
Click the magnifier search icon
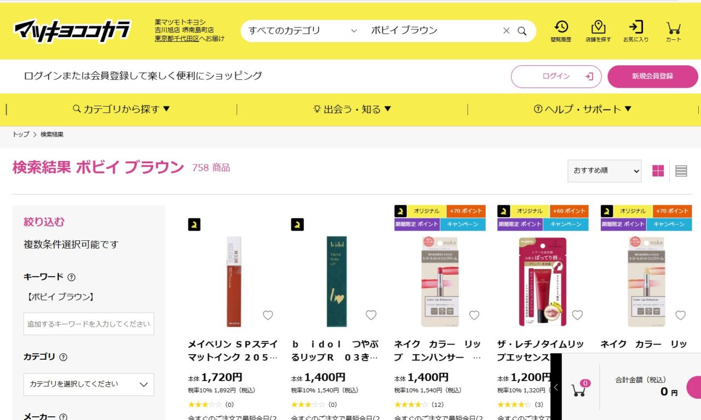(522, 31)
